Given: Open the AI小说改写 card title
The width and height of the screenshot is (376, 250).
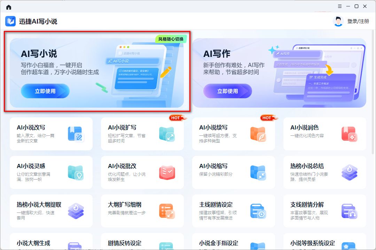Looking at the screenshot, I should coord(31,127).
